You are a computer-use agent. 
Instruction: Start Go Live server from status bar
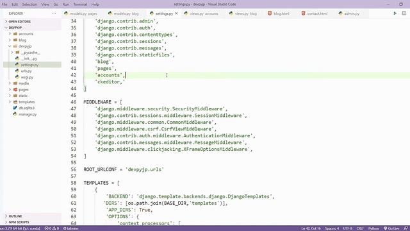(x=391, y=228)
